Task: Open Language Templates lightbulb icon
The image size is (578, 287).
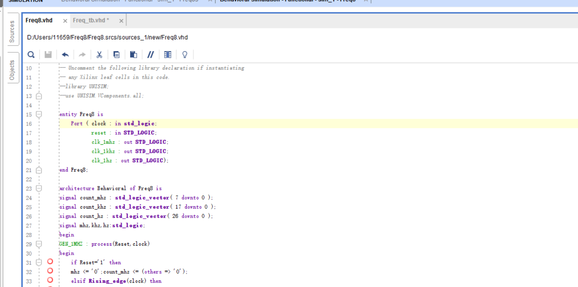Action: (185, 55)
